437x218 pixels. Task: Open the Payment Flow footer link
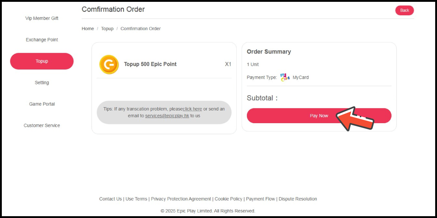pos(261,199)
